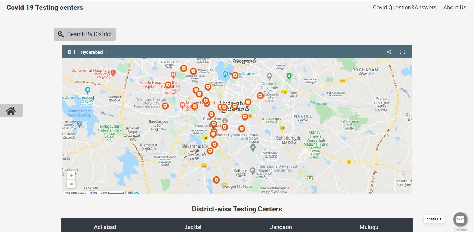Open the map Terms link
The height and width of the screenshot is (232, 474).
(93, 193)
